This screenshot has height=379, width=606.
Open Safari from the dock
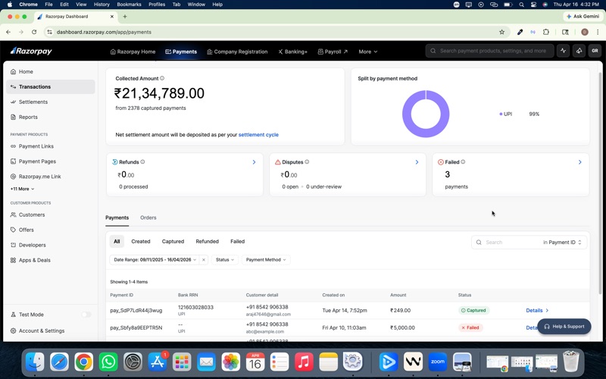click(x=59, y=362)
